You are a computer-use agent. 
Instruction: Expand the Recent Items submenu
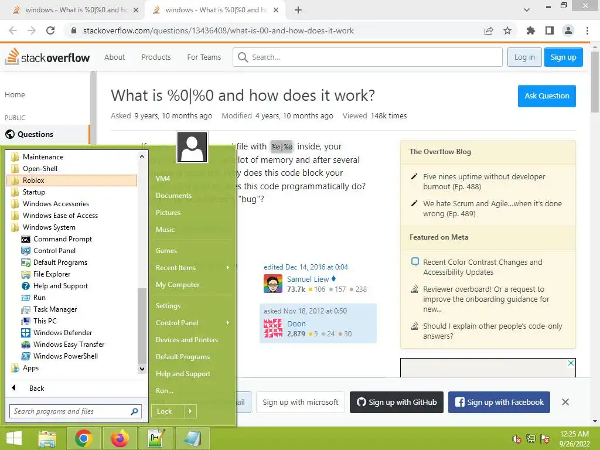point(192,267)
